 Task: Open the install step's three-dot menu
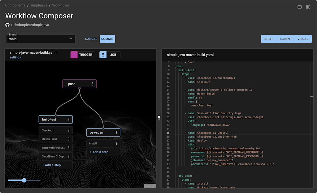(116, 143)
